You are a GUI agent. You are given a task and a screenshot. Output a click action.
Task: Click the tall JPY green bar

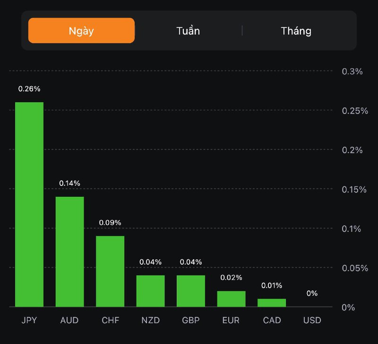(29, 204)
